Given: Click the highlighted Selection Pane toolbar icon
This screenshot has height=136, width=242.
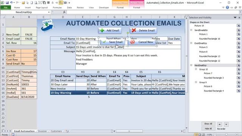Looking at the screenshot, I should (61, 3).
